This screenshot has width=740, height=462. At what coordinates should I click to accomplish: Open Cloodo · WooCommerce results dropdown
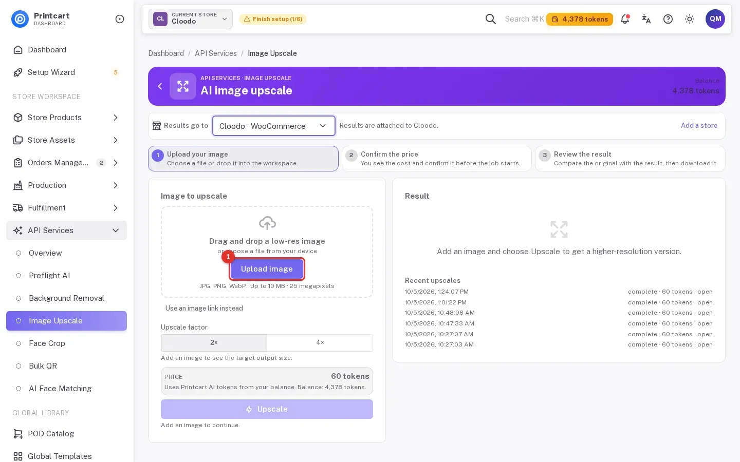[274, 126]
